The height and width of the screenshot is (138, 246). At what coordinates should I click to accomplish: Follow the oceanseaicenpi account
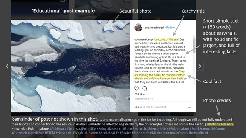point(171,28)
